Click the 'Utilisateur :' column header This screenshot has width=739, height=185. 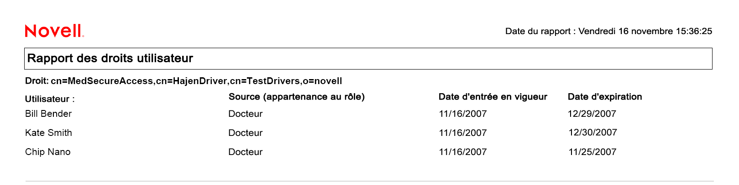click(50, 99)
